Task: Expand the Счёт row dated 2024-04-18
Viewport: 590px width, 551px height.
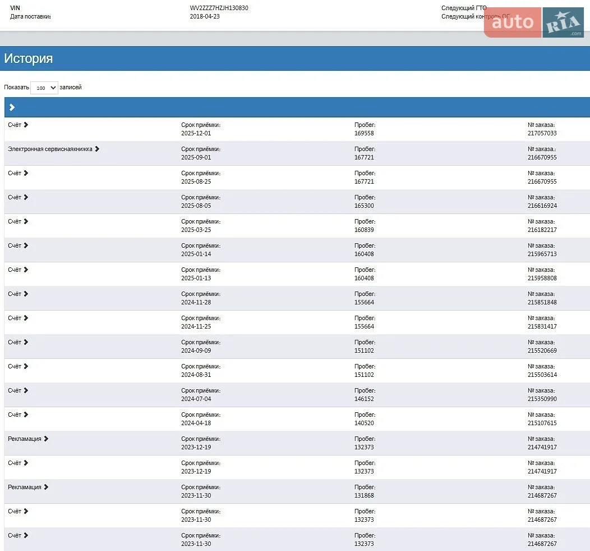Action: coord(18,414)
